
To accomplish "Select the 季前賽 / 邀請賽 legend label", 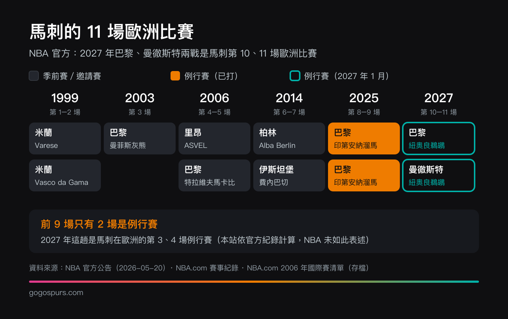I will click(x=72, y=76).
